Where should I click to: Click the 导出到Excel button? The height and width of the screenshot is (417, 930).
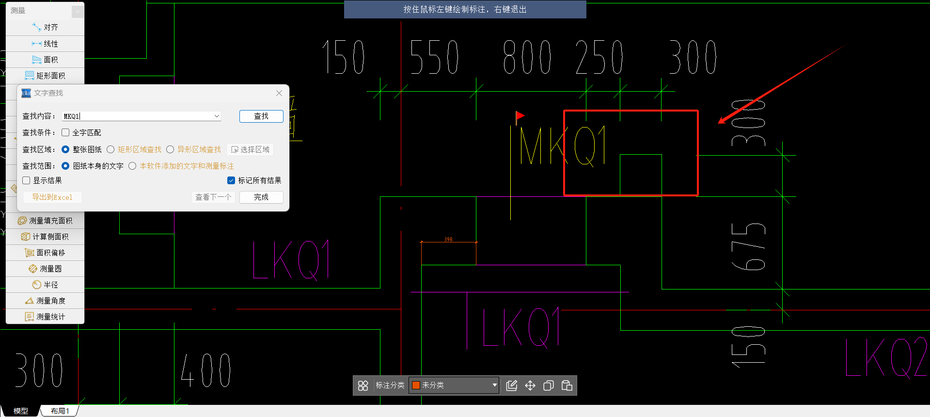pos(52,197)
